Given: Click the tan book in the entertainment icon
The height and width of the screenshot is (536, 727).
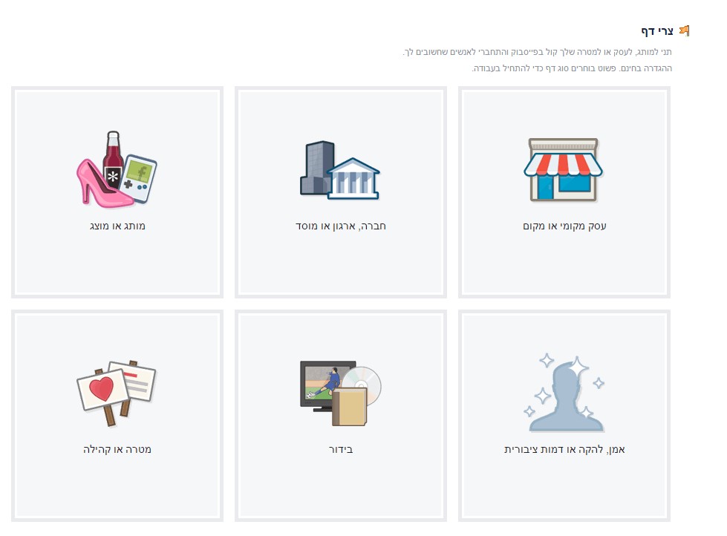Looking at the screenshot, I should click(x=350, y=407).
